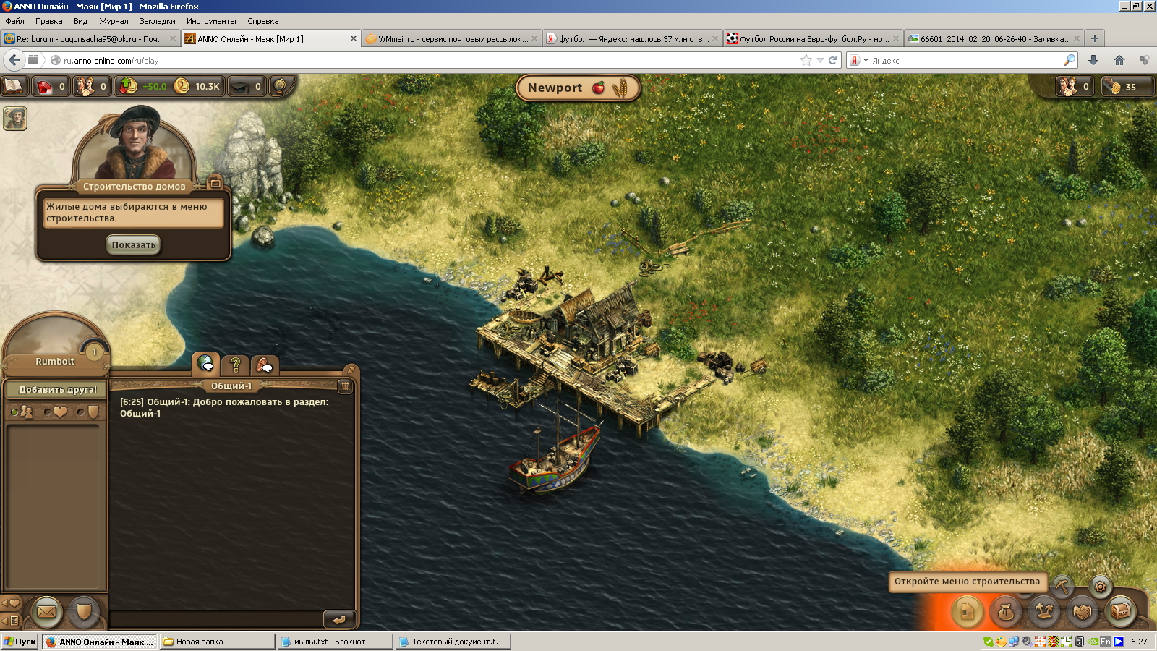Screen dimensions: 1157x651
Task: Switch to the WMmail.ru browser tab
Action: click(x=452, y=39)
